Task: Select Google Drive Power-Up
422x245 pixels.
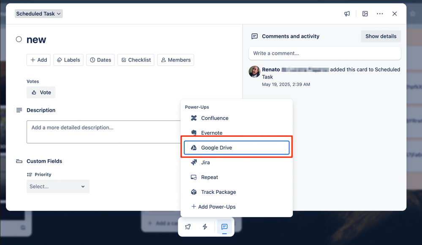Action: (237, 147)
